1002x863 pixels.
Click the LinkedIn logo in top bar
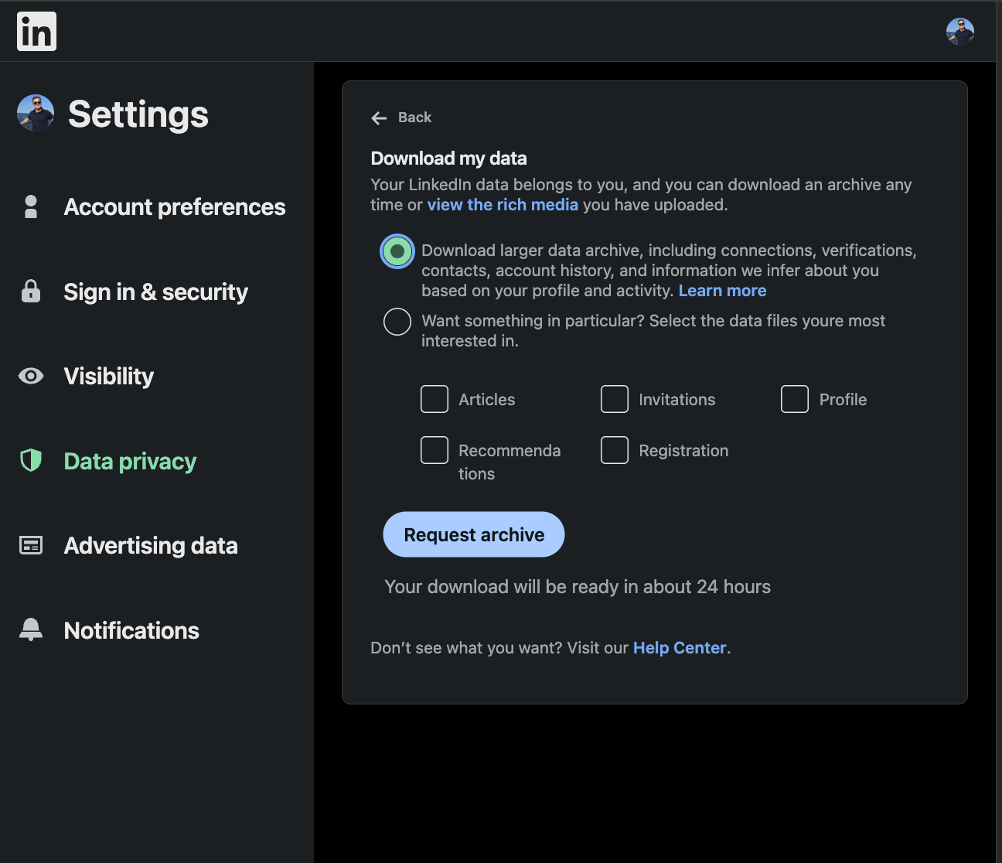coord(36,31)
